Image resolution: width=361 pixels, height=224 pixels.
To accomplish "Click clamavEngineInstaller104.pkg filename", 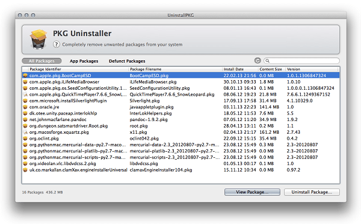I will pyautogui.click(x=161, y=170).
